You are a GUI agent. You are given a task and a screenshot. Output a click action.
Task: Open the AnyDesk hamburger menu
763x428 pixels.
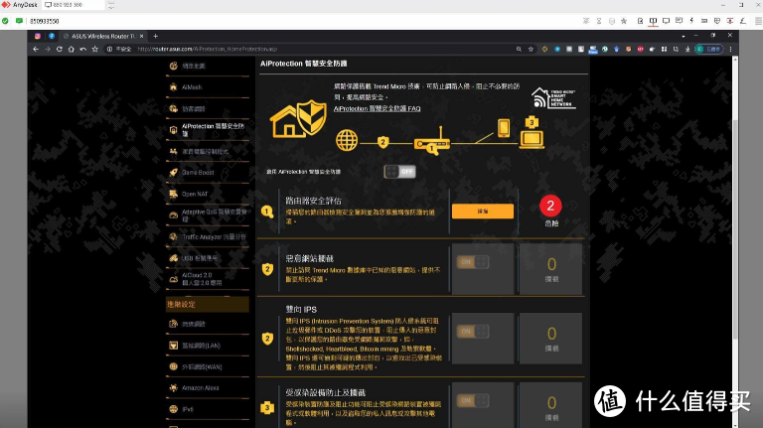(x=758, y=21)
